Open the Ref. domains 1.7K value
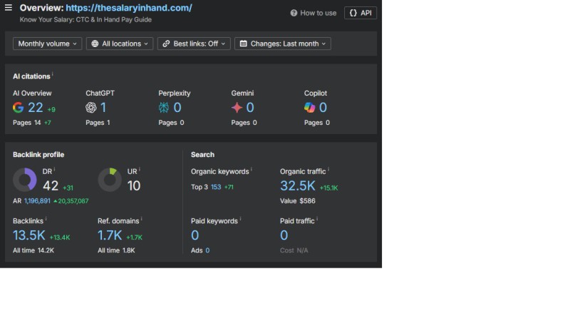This screenshot has height=321, width=570. [110, 236]
